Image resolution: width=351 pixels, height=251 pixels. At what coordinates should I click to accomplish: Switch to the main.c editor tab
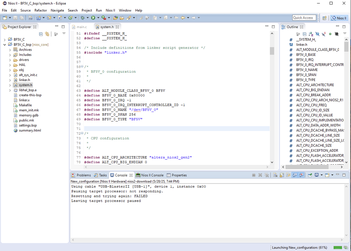click(x=82, y=27)
